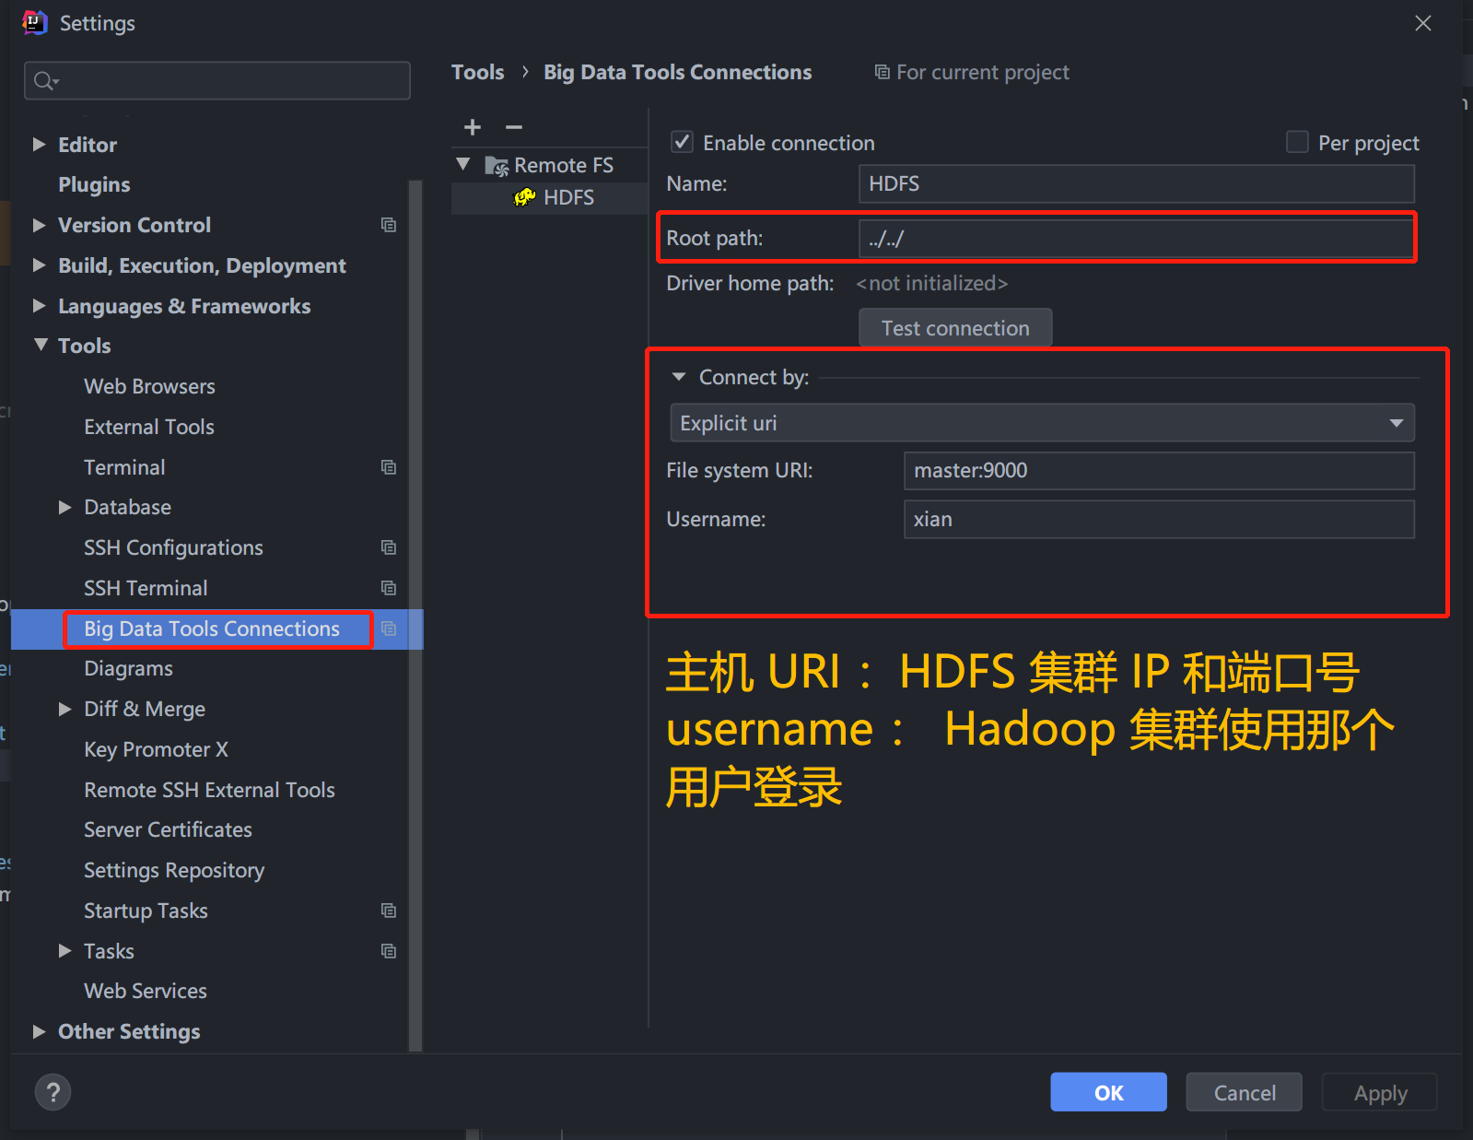
Task: Open Web Browsers settings
Action: [149, 386]
